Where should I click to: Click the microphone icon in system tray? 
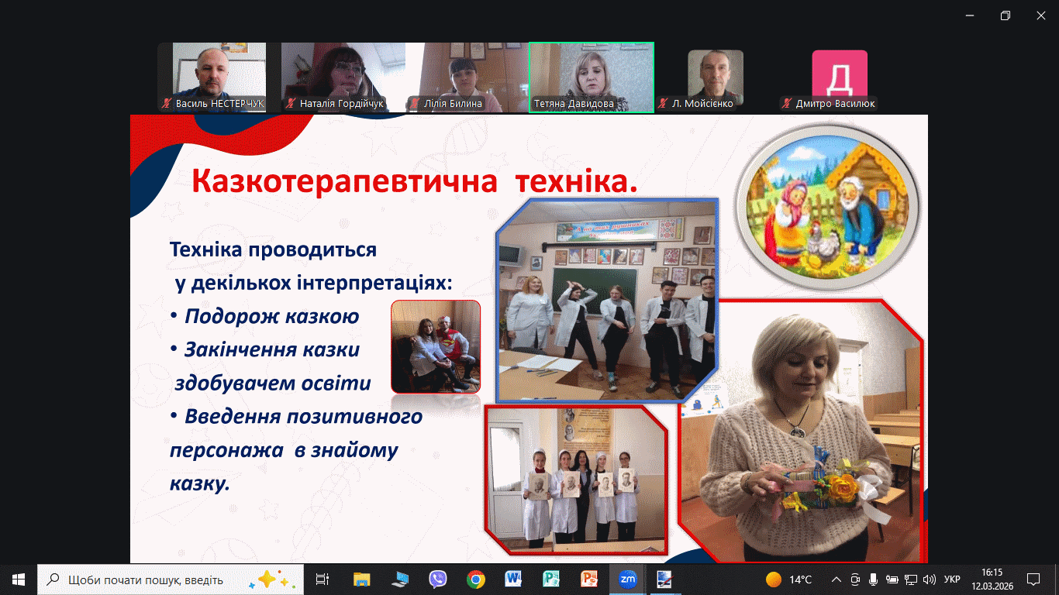tap(874, 580)
